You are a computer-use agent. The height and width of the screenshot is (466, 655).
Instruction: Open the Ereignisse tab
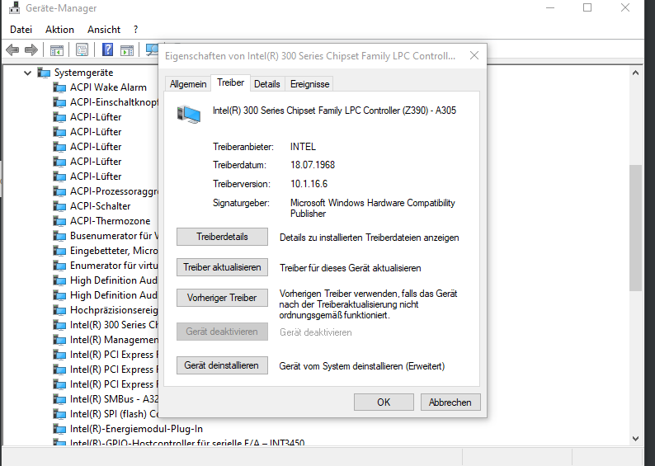(x=309, y=84)
